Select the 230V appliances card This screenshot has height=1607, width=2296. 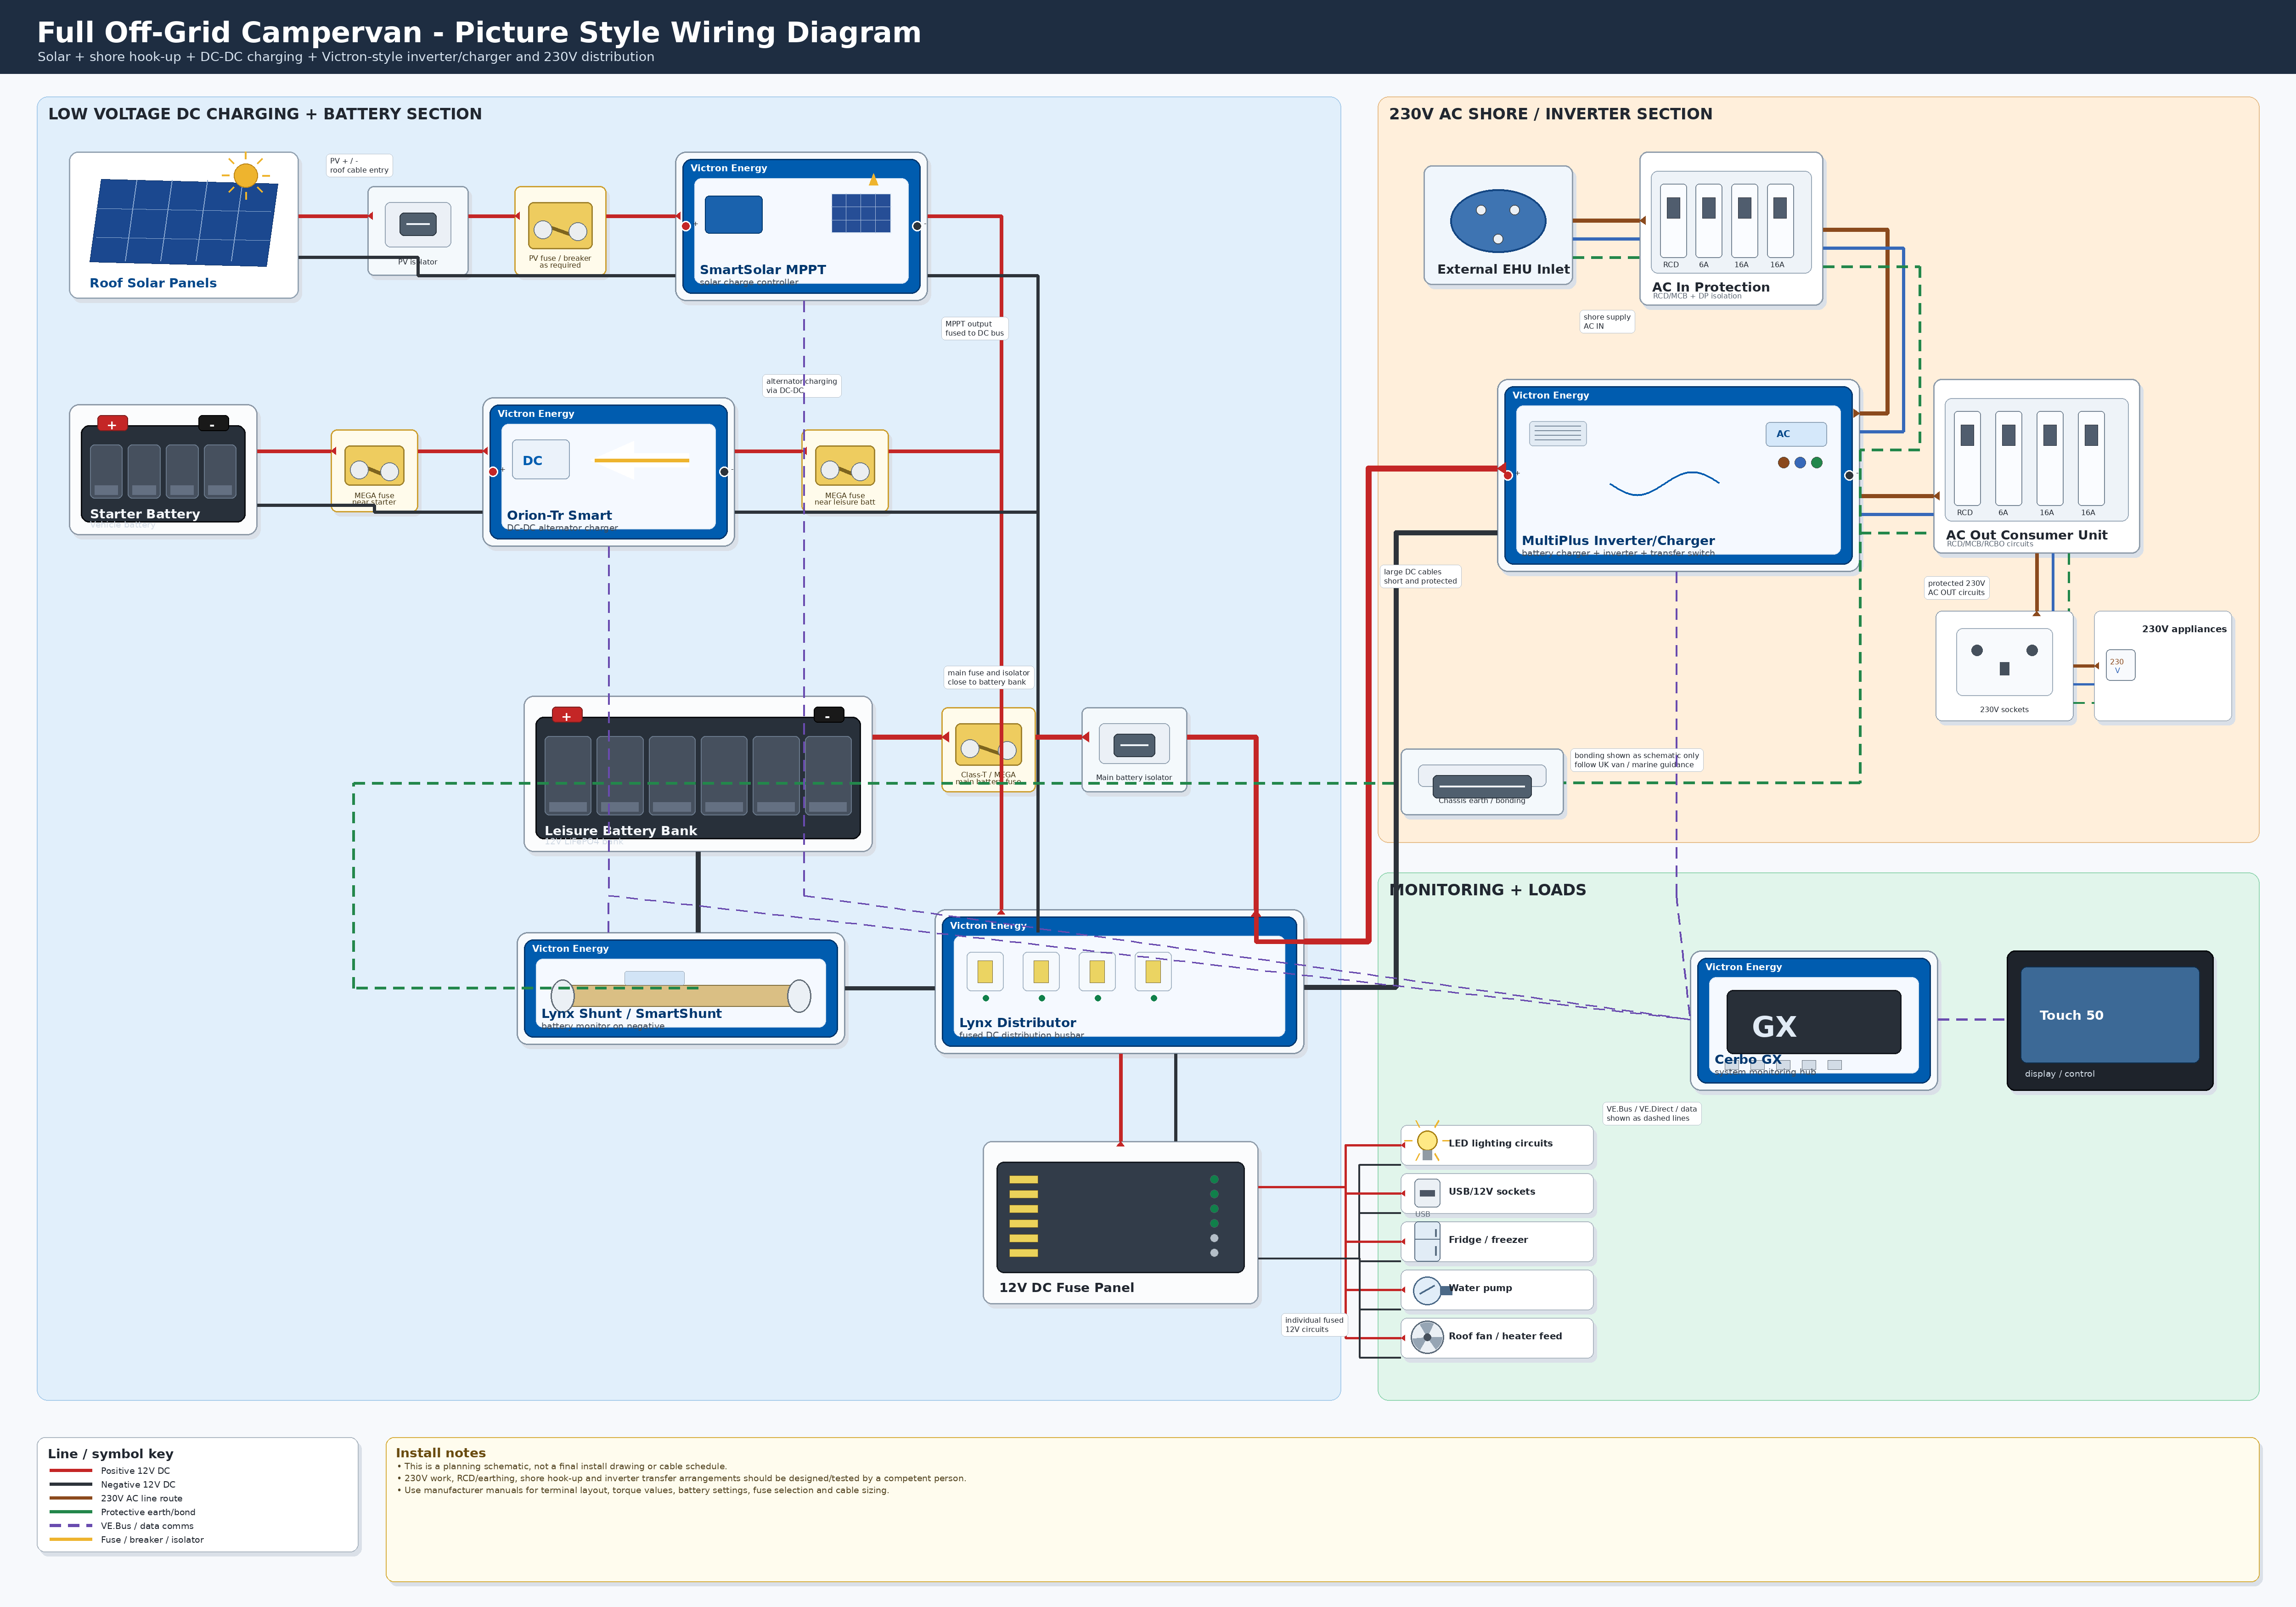click(2163, 666)
